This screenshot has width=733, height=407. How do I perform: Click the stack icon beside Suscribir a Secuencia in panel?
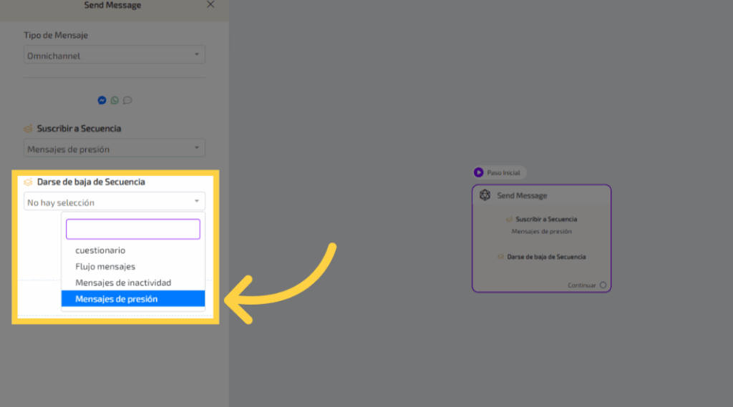28,129
